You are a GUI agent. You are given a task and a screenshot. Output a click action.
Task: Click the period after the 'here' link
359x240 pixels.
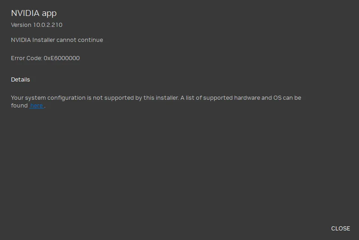[45, 107]
